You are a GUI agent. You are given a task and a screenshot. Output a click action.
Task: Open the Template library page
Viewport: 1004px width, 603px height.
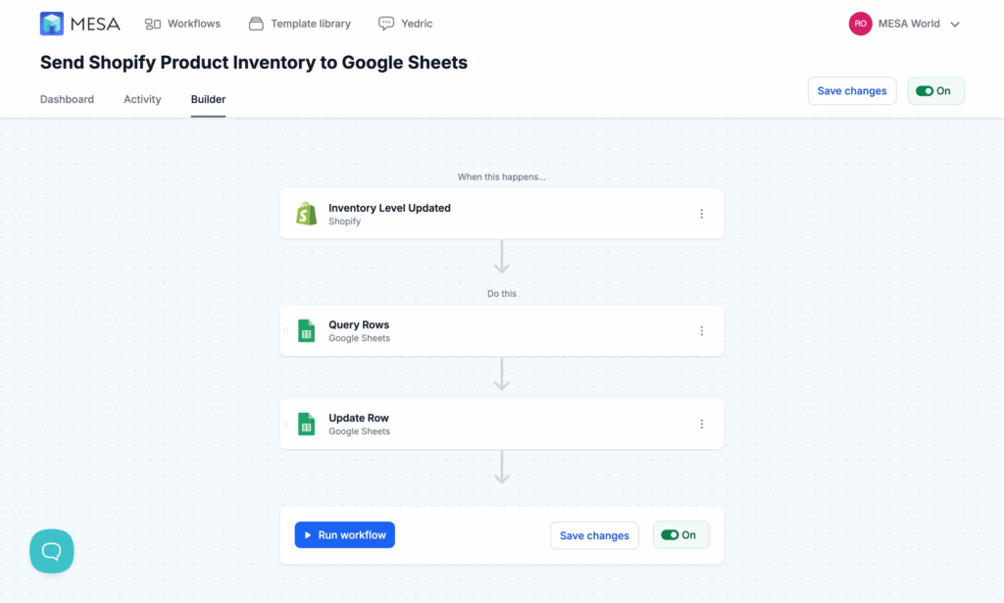click(300, 24)
